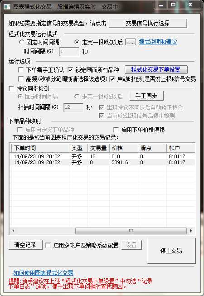Click the 停止交易 button
Image resolution: width=204 pixels, height=296 pixels.
pyautogui.click(x=171, y=251)
